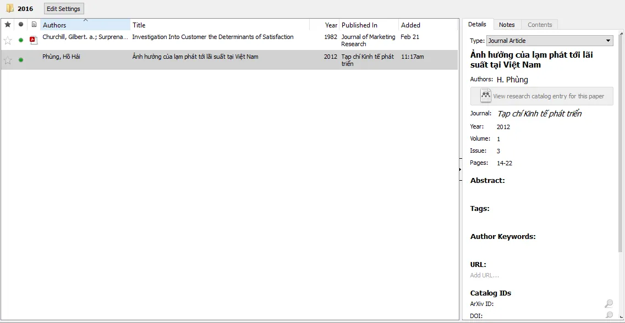Click the DOI lookup magnifier icon
Image resolution: width=625 pixels, height=323 pixels.
(x=608, y=315)
